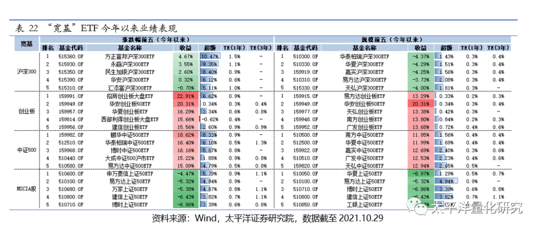Select fund code 510850.OF
Screen dimensions: 540x231
tap(305, 205)
